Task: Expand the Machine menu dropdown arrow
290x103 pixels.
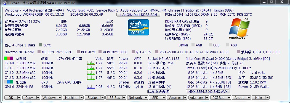Action: (82, 98)
